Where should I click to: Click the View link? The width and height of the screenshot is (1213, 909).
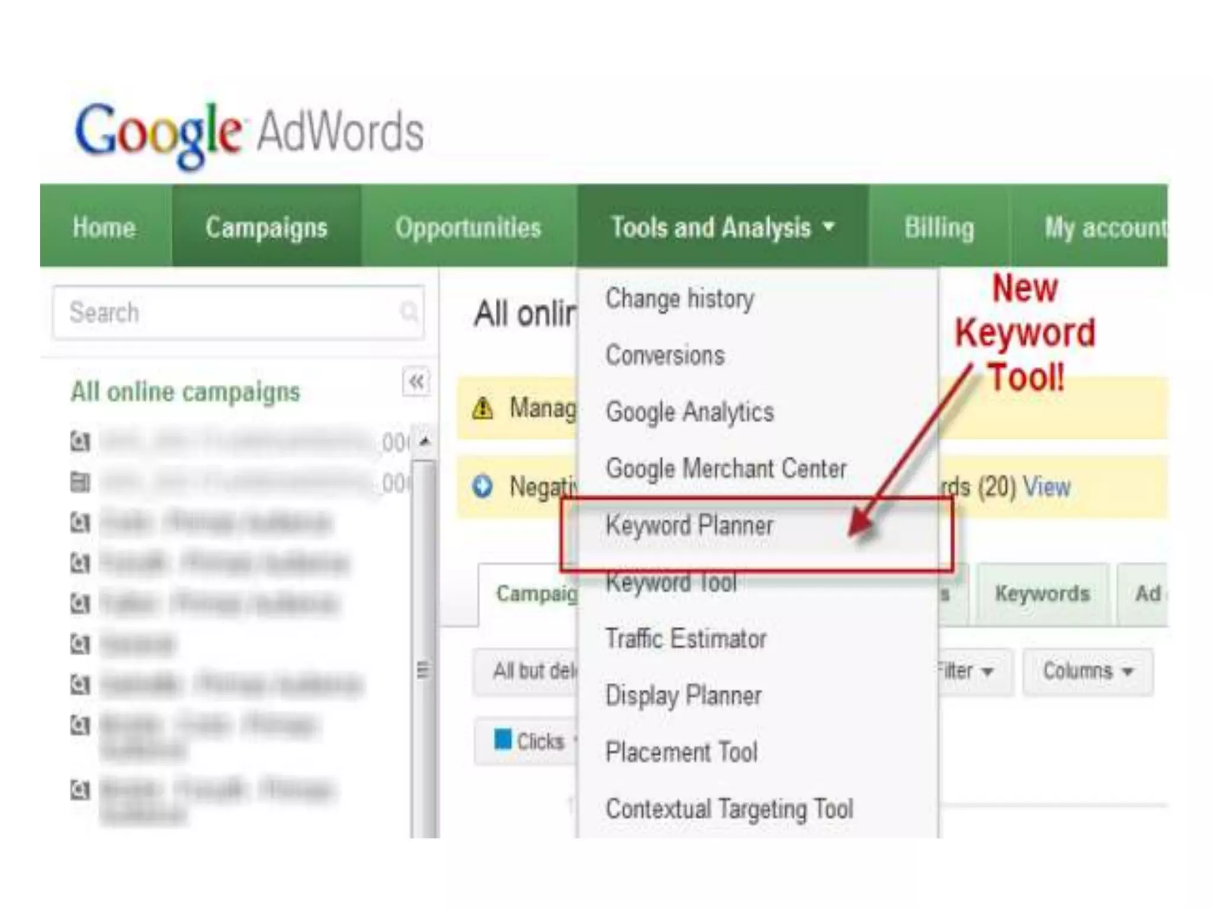[1047, 487]
